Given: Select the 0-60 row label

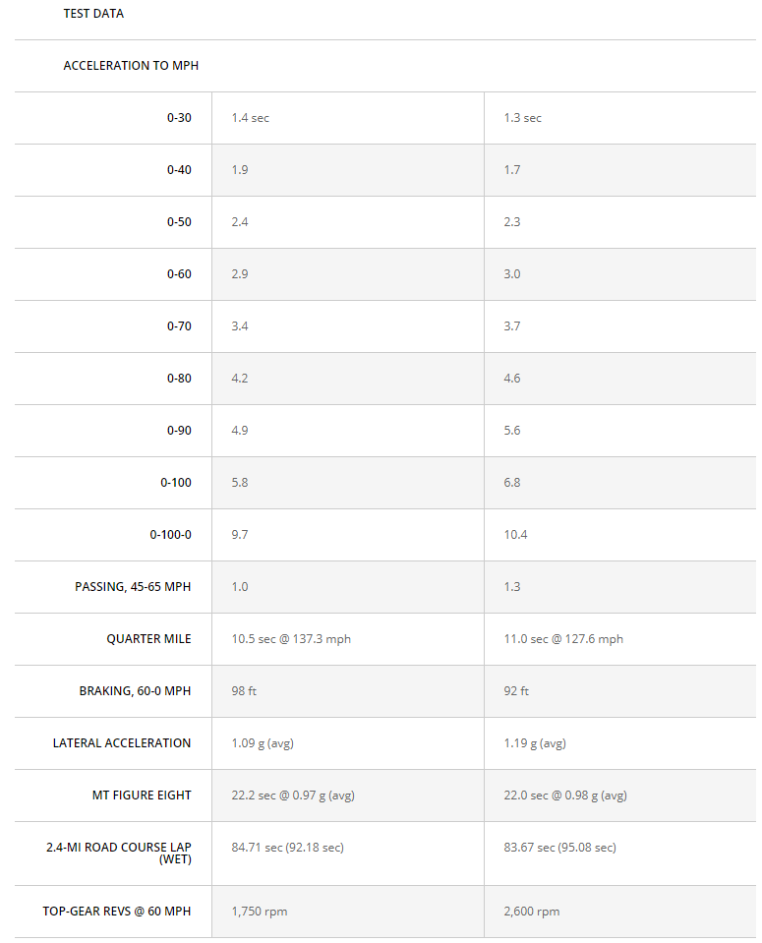Looking at the screenshot, I should tap(179, 274).
